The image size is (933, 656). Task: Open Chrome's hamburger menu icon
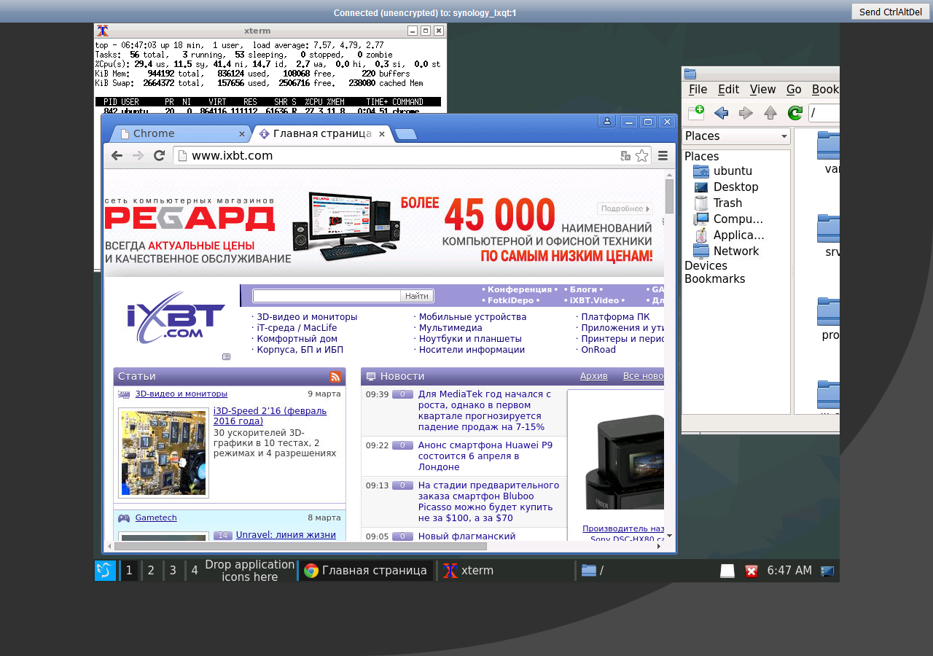[663, 155]
